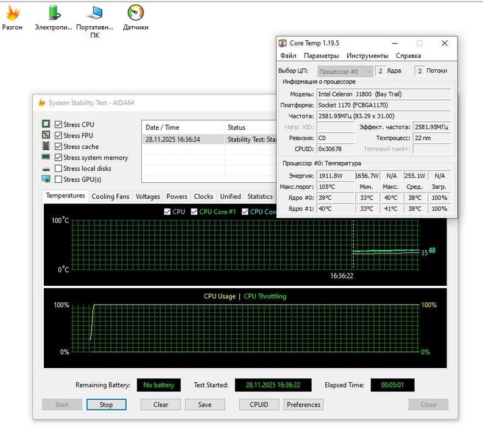Click the No battery indicator

pyautogui.click(x=158, y=385)
